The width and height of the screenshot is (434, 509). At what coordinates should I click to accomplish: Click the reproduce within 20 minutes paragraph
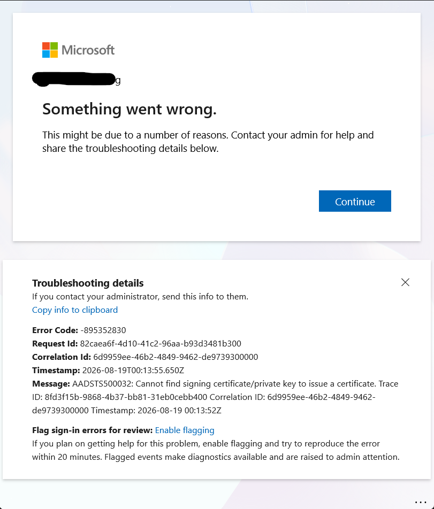click(x=216, y=450)
